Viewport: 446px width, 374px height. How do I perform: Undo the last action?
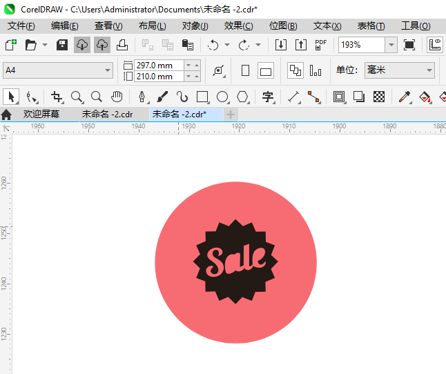coord(213,45)
